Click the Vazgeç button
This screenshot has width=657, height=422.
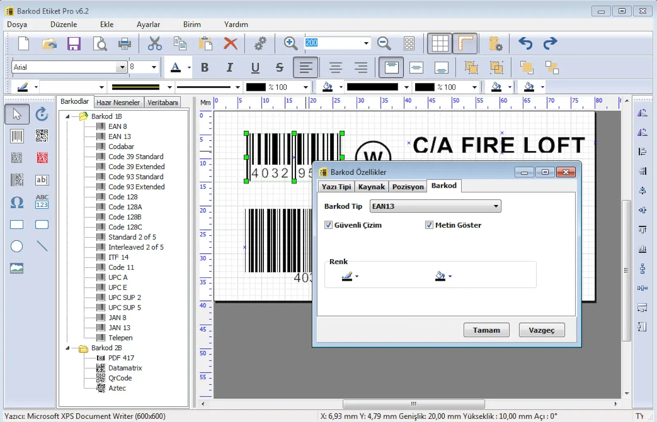(542, 330)
